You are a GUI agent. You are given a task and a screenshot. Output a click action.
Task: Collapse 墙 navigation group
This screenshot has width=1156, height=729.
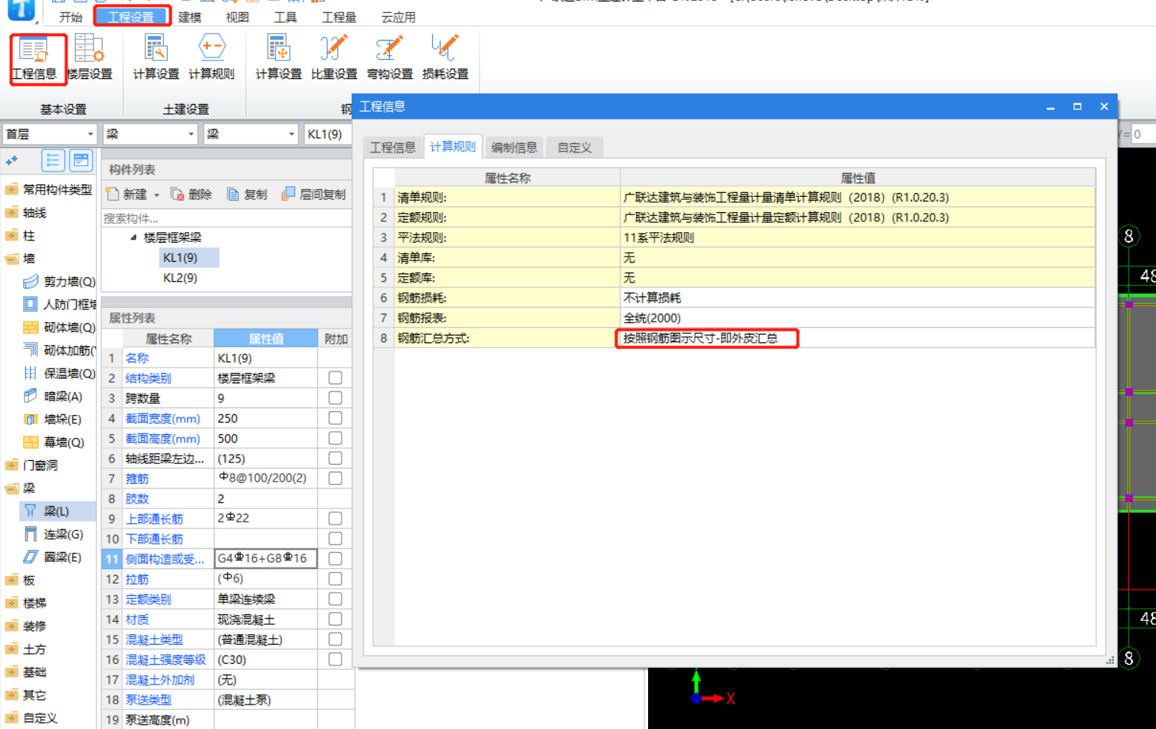11,259
